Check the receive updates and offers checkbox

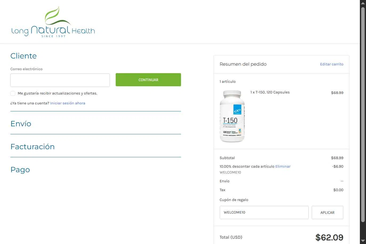point(13,93)
